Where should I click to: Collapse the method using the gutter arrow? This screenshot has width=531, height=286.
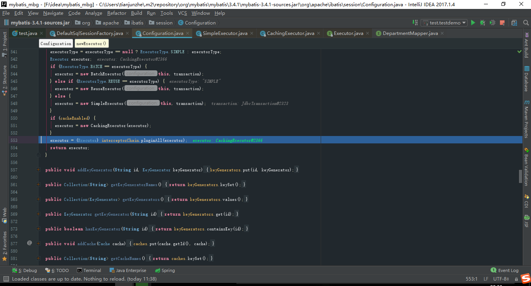38,155
